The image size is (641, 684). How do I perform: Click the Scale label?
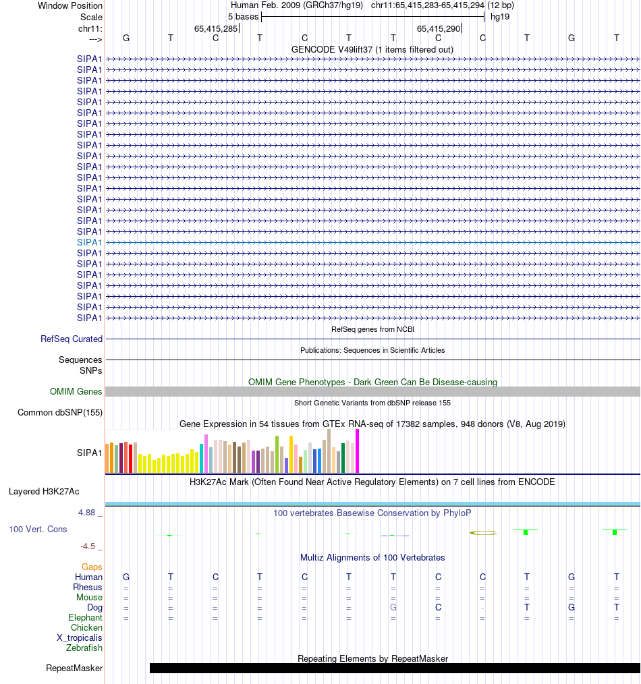91,17
